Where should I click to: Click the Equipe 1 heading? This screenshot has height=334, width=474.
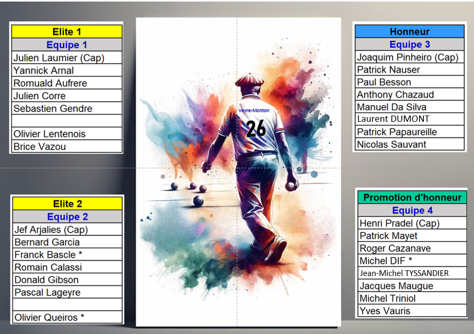tap(67, 45)
